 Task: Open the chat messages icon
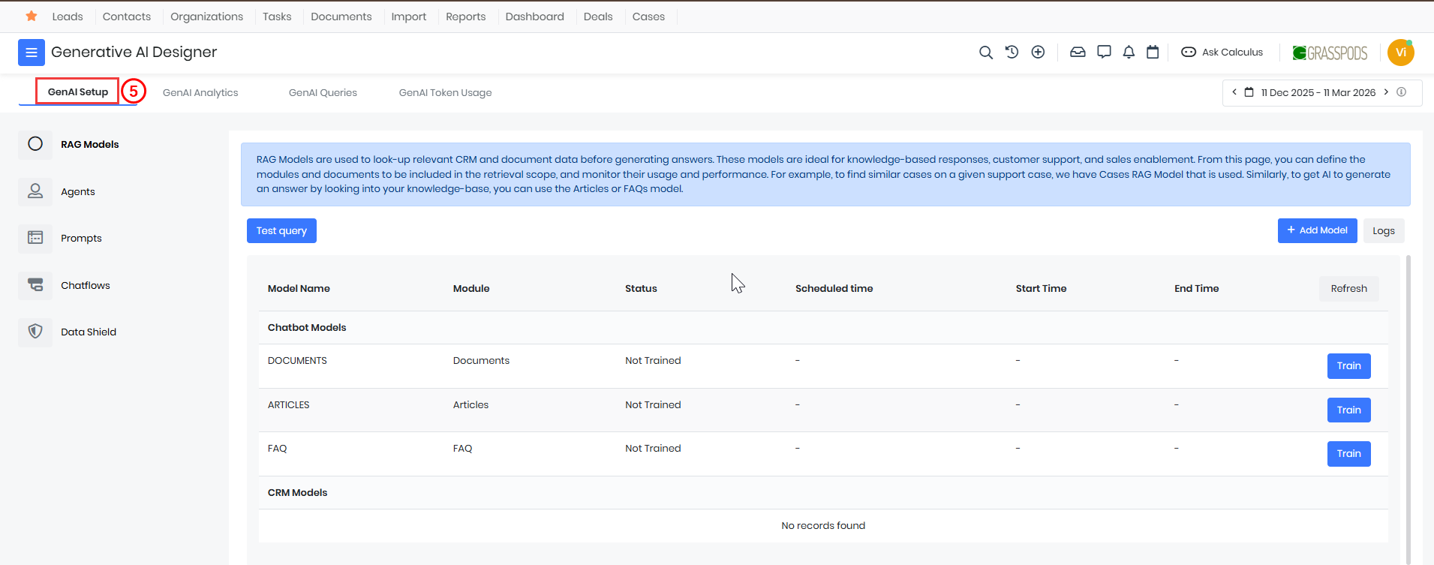coord(1104,53)
